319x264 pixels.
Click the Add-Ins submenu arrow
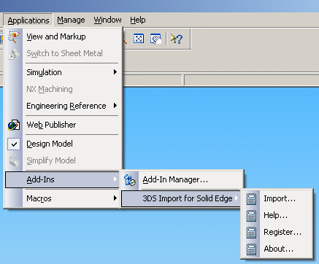coord(115,179)
